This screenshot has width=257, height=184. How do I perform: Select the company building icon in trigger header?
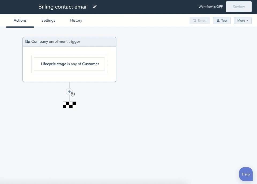(28, 42)
